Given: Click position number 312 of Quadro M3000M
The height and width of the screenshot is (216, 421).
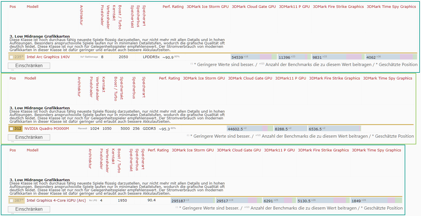Looking at the screenshot, I should 18,129.
